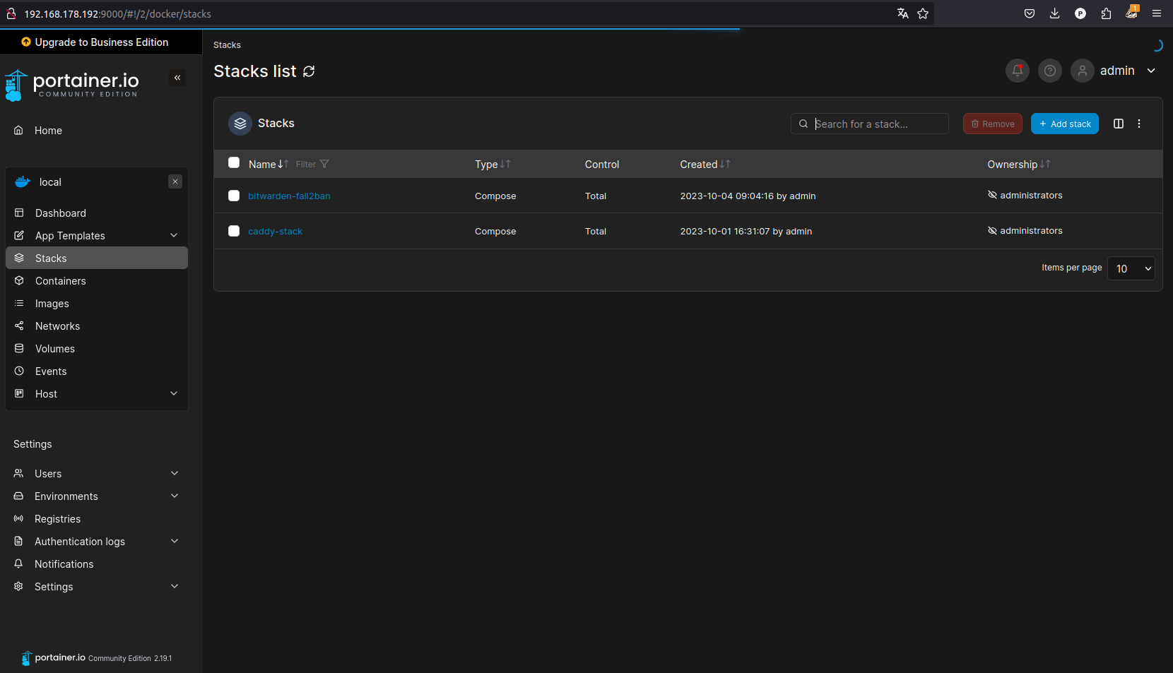Viewport: 1173px width, 673px height.
Task: Open the Items per page dropdown
Action: 1131,268
